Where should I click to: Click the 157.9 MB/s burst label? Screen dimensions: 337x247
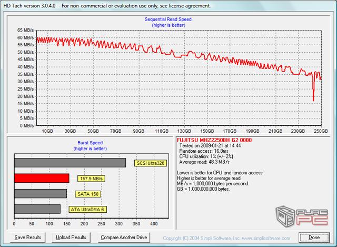click(x=91, y=179)
